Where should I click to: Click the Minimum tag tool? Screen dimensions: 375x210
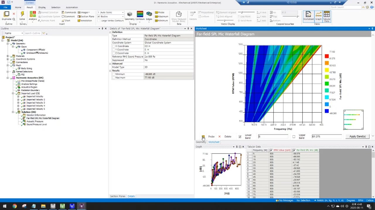point(161,21)
